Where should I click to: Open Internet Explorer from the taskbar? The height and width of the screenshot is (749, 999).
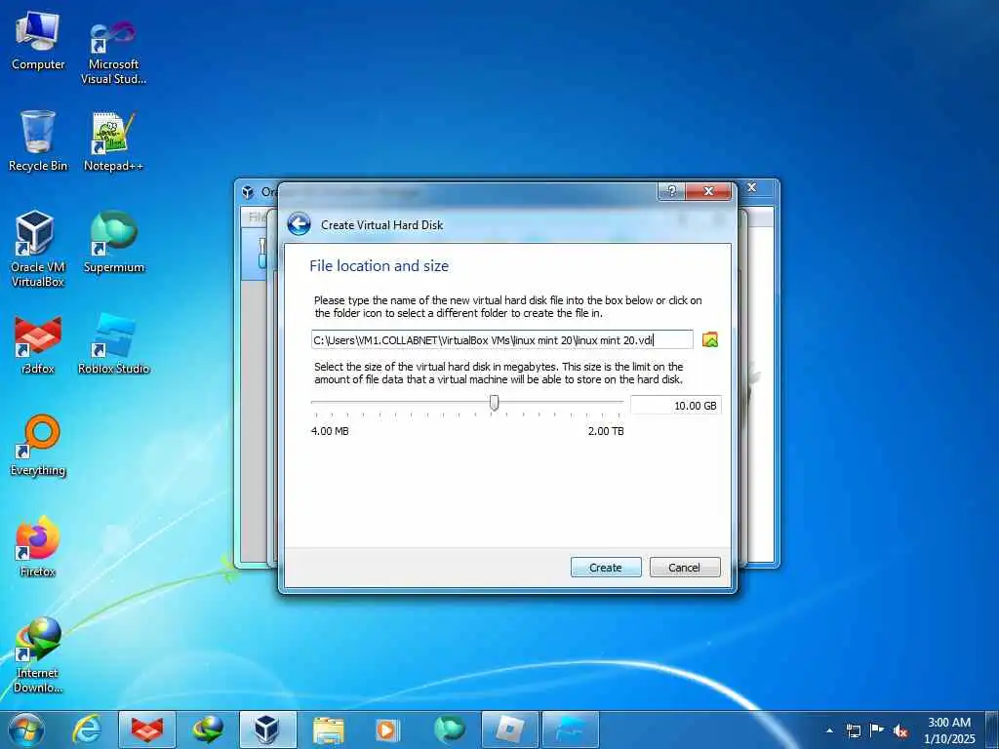pos(87,729)
